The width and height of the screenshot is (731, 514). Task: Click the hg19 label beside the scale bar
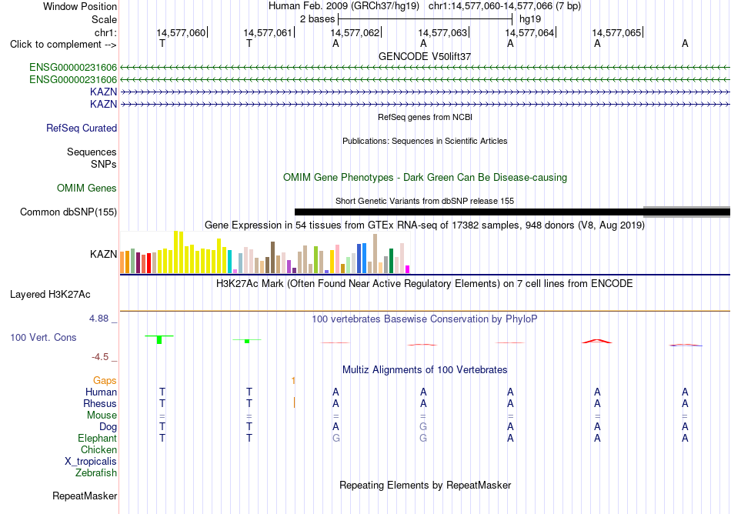(530, 19)
